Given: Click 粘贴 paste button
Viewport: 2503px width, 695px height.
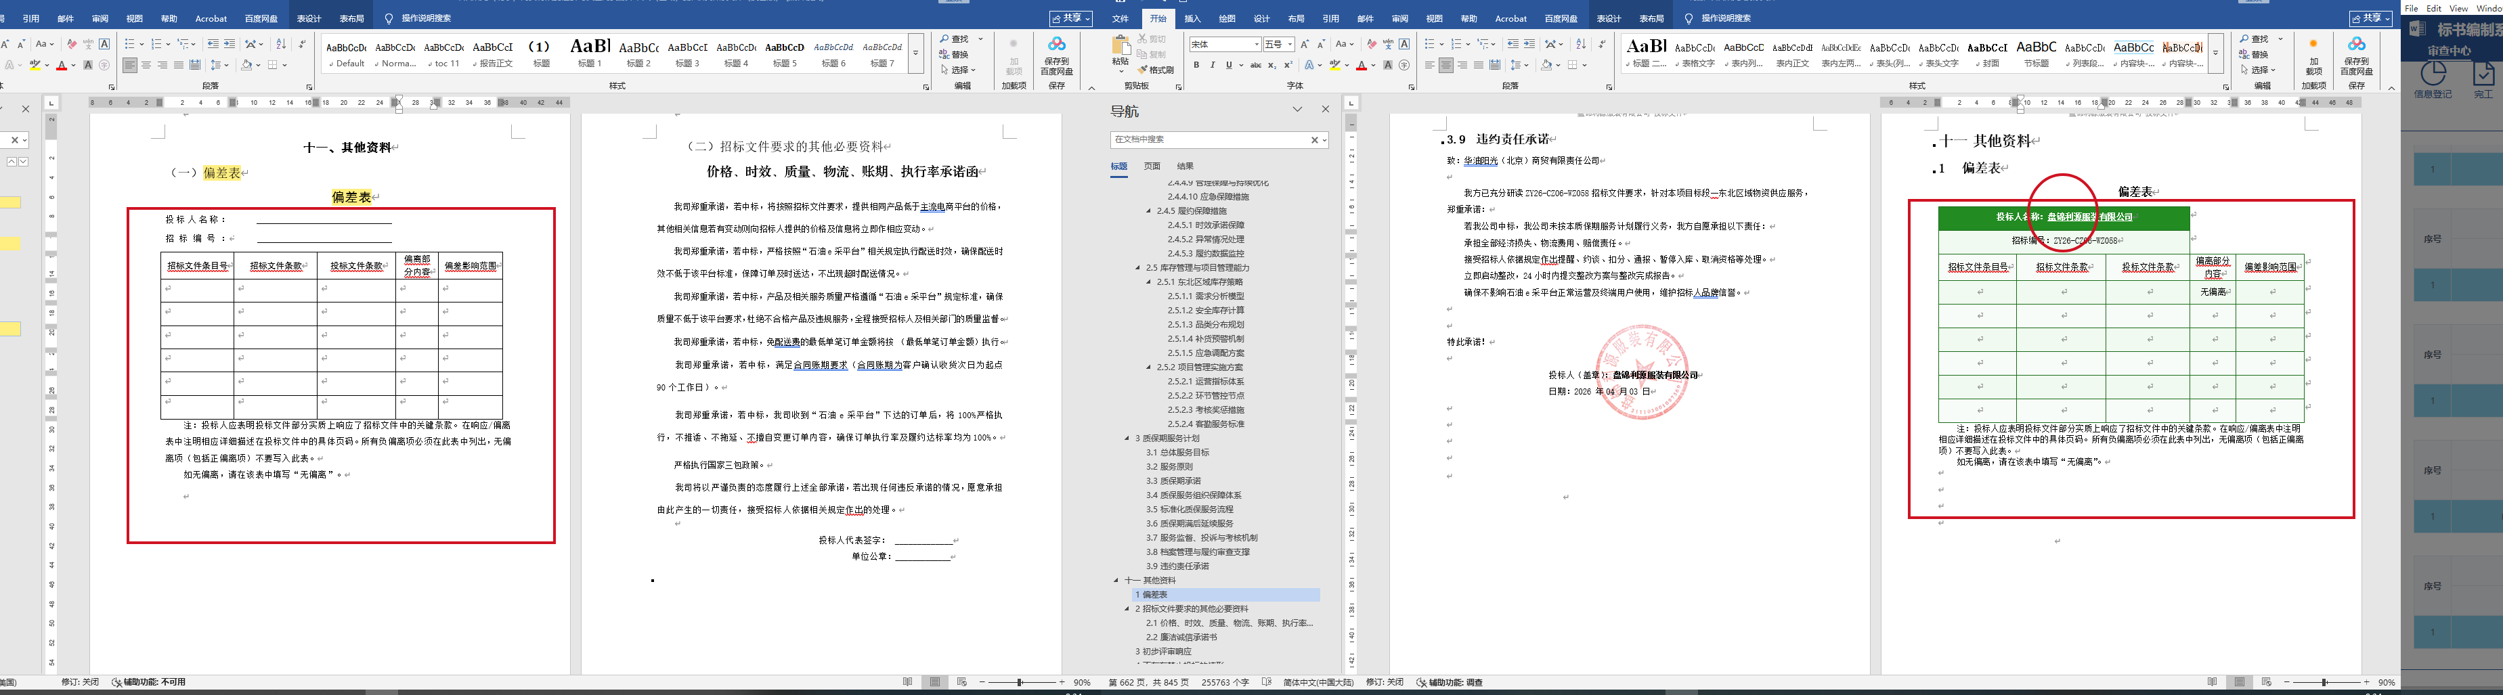Looking at the screenshot, I should coord(1120,53).
